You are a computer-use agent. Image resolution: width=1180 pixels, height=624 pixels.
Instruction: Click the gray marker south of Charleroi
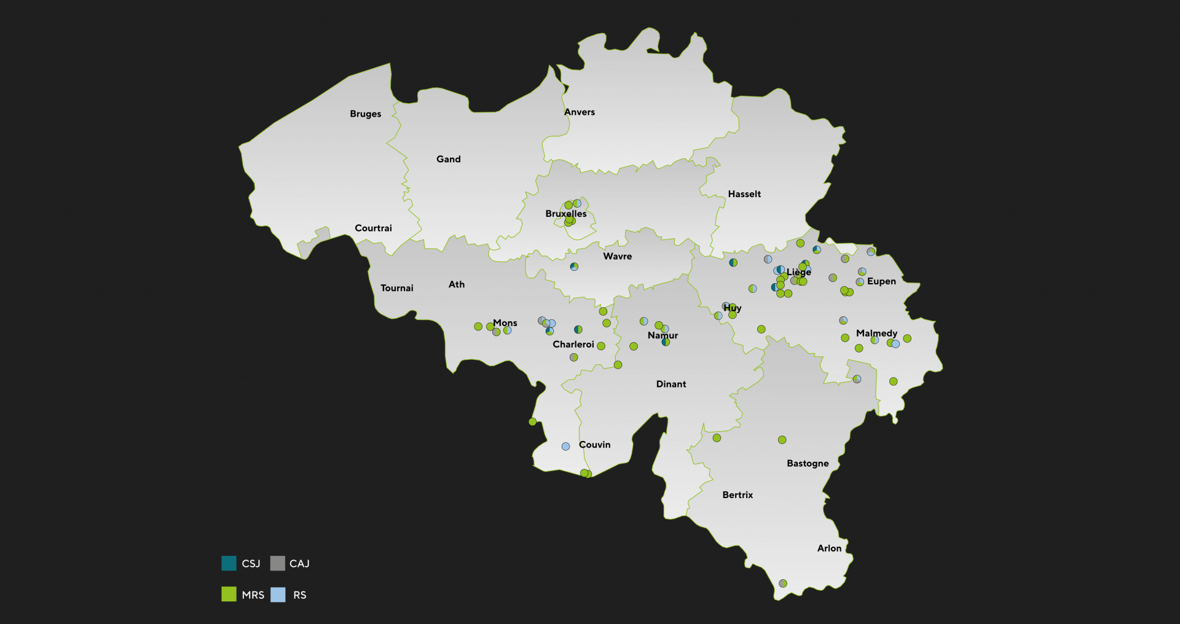coord(573,357)
